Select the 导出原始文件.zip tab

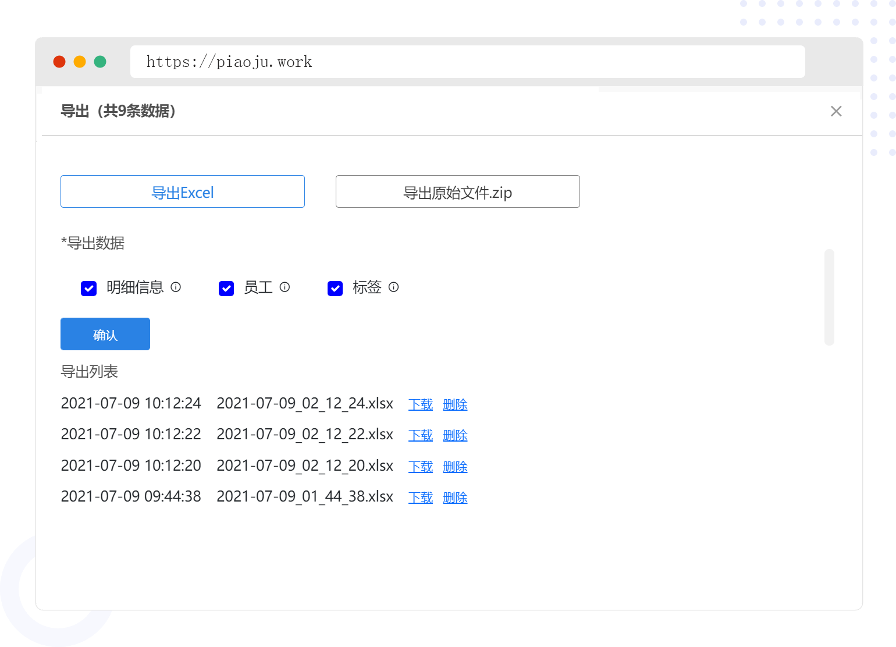(x=457, y=191)
